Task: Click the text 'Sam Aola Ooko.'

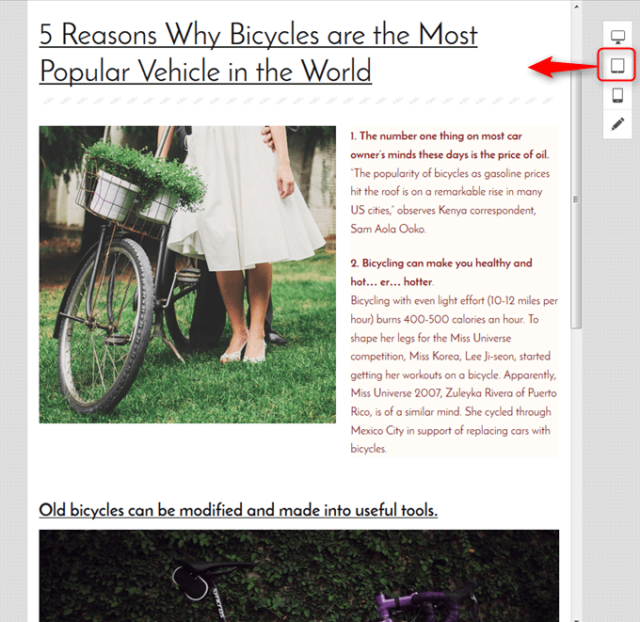Action: click(388, 229)
